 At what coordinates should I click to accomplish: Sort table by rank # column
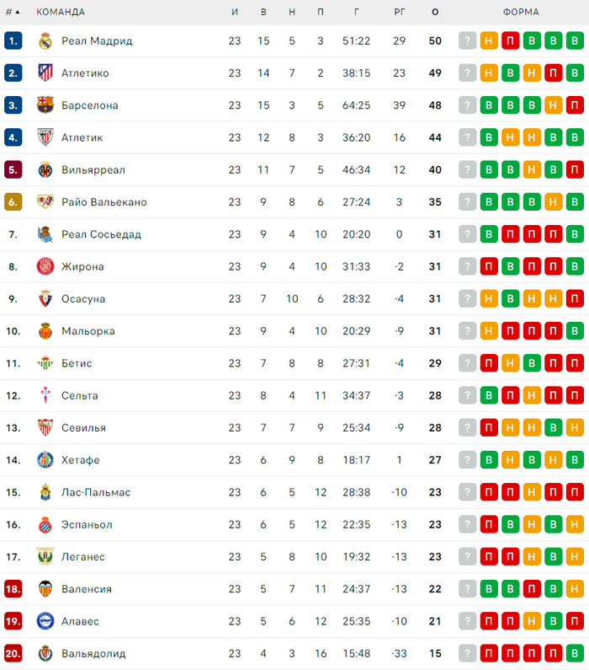pyautogui.click(x=13, y=12)
